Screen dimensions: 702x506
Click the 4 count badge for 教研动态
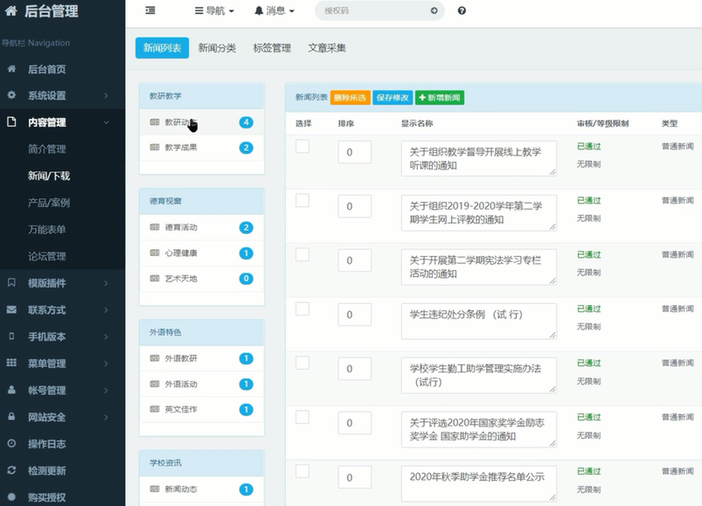coord(246,122)
